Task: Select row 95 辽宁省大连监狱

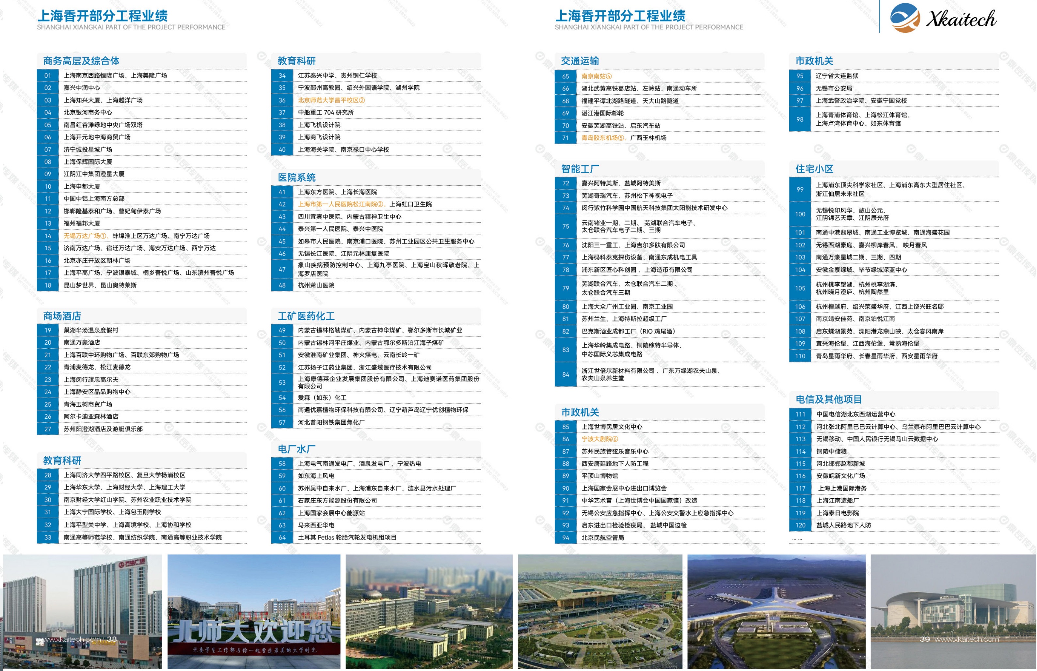Action: coord(894,76)
